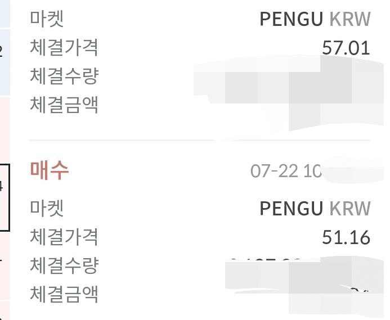Image resolution: width=390 pixels, height=320 pixels.
Task: Select the 07-22 order timestamp
Action: [x=286, y=172]
